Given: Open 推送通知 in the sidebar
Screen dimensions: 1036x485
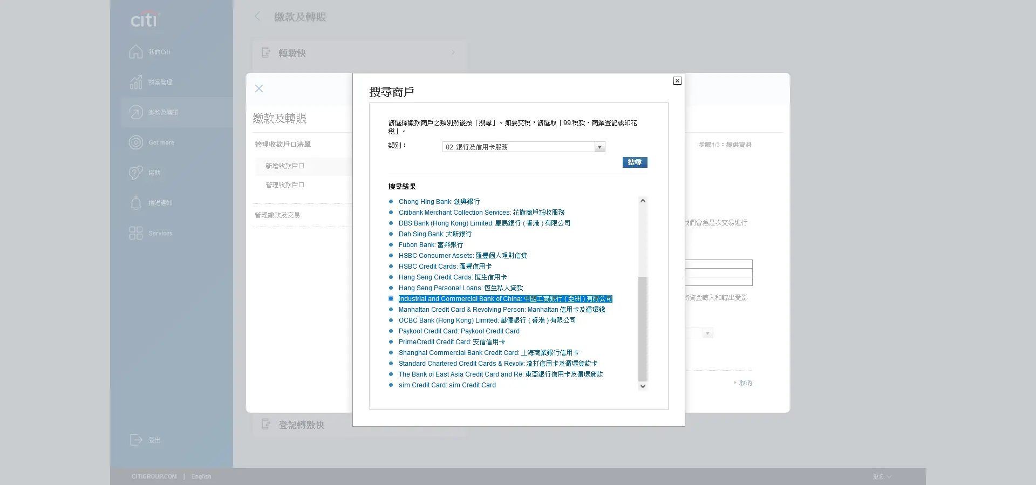Looking at the screenshot, I should click(160, 203).
